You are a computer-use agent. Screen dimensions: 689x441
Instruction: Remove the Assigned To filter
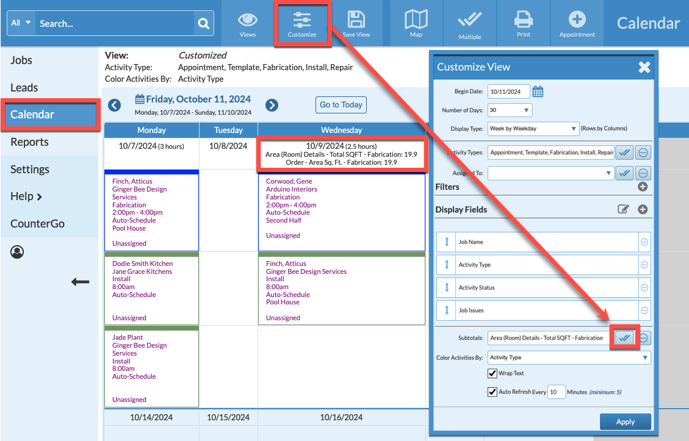[x=643, y=173]
